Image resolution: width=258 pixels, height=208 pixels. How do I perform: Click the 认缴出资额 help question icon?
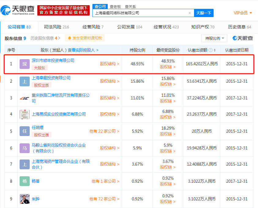point(211,50)
